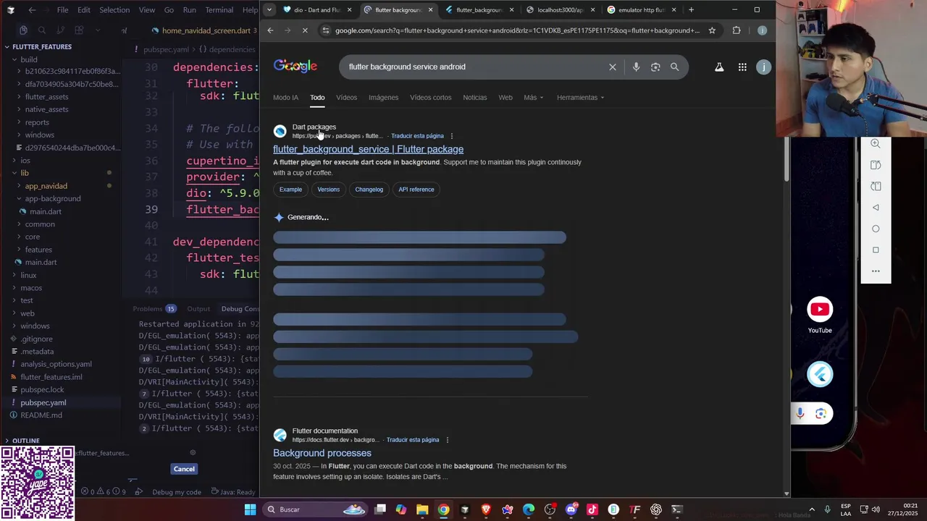The height and width of the screenshot is (521, 927).
Task: Submit search with the magnifier icon
Action: [674, 67]
